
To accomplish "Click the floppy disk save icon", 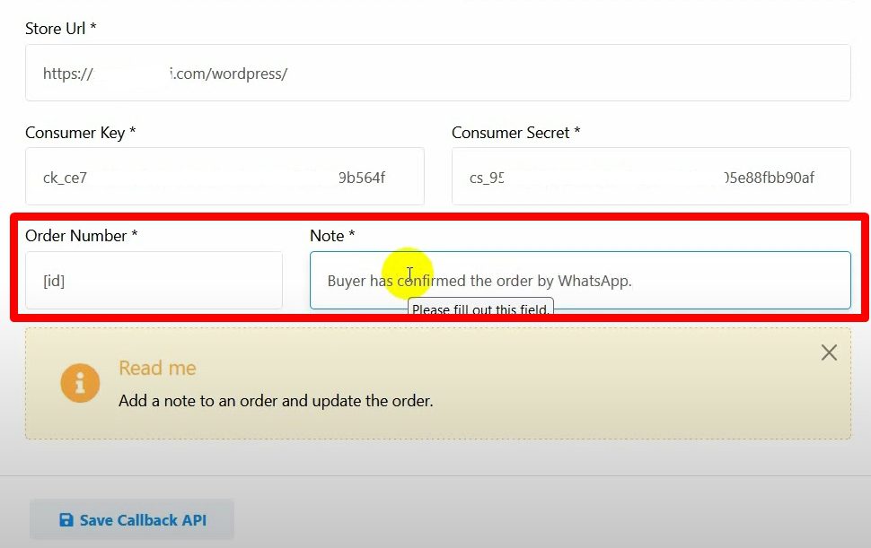I will (x=66, y=520).
